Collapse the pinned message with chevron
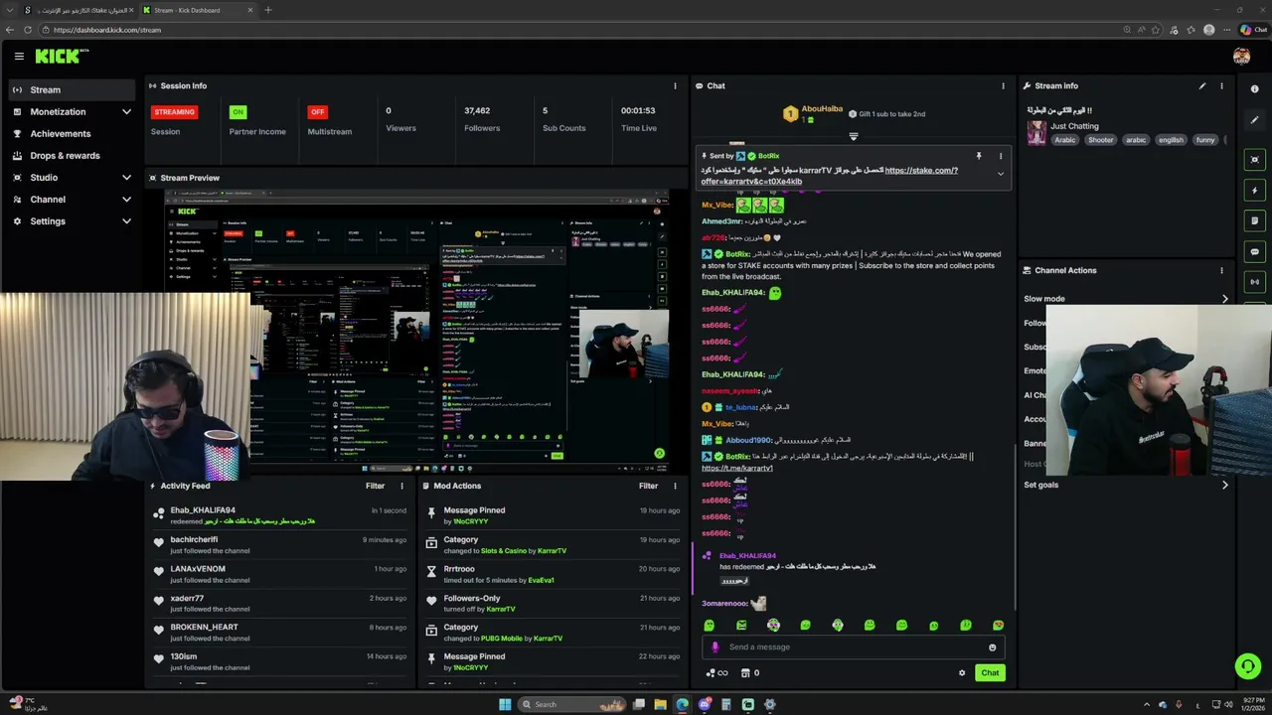This screenshot has width=1272, height=715. (1001, 174)
